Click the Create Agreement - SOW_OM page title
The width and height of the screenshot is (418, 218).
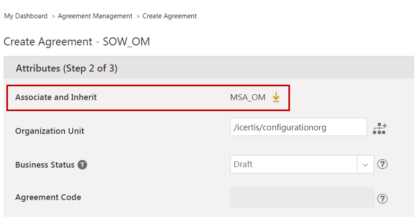pyautogui.click(x=76, y=41)
